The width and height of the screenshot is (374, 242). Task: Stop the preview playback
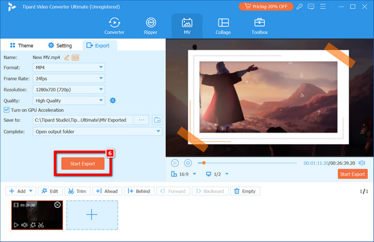pos(188,163)
